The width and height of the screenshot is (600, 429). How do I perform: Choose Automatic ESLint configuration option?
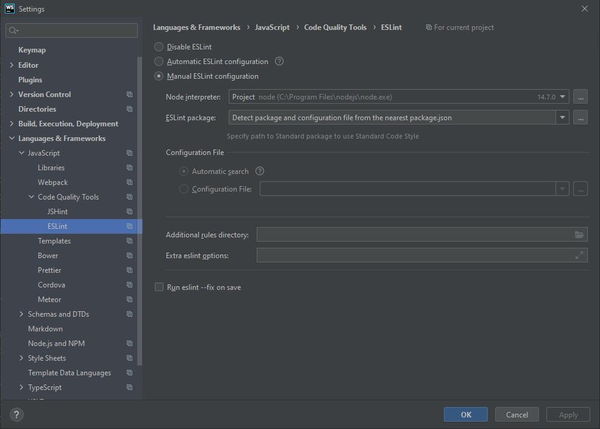(x=159, y=62)
